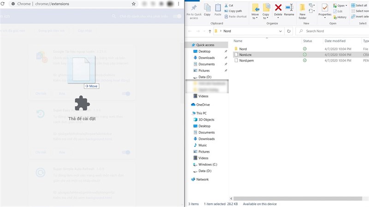Open 3D Objects under This PC

[206, 120]
